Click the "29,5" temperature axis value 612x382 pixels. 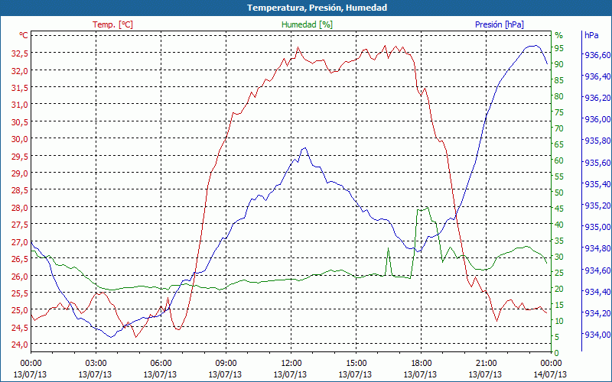tap(20, 157)
